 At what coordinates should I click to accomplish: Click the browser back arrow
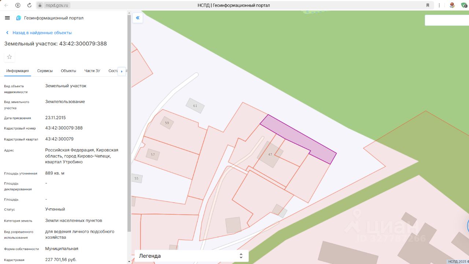6,5
